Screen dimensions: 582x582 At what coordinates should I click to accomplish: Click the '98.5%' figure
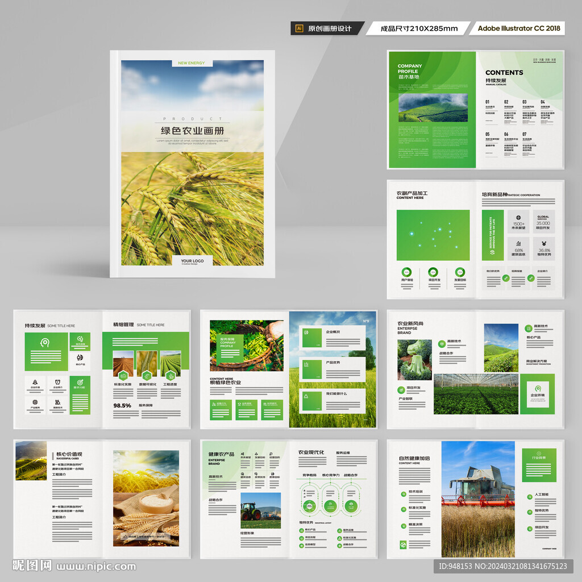click(122, 405)
